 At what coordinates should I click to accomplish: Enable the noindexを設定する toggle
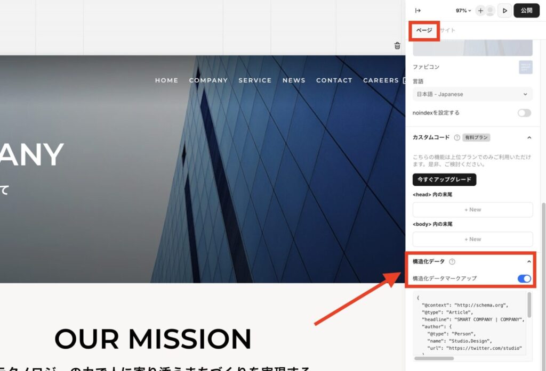click(524, 113)
